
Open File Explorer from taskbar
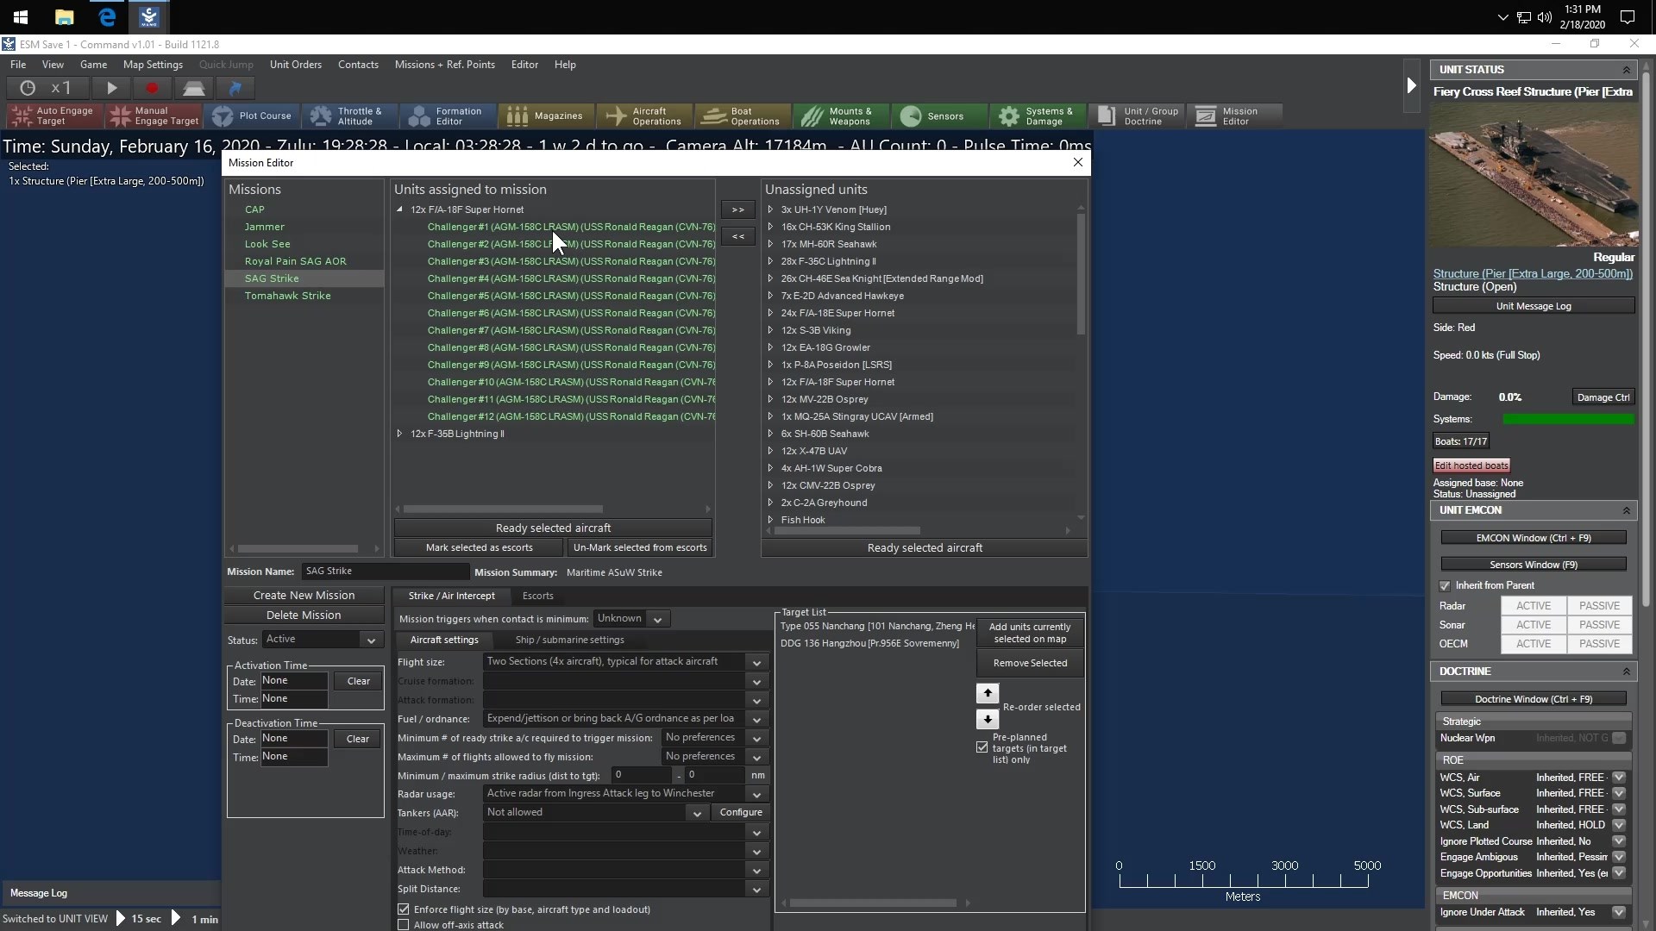point(64,17)
